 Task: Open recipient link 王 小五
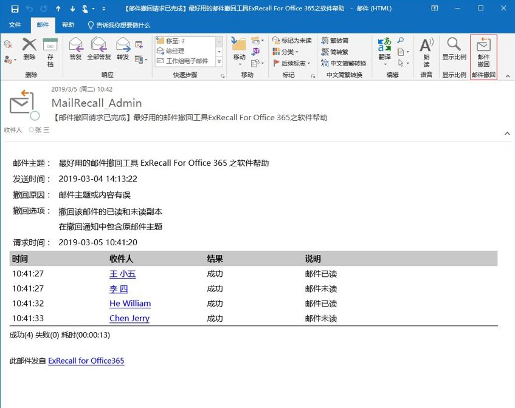click(x=122, y=274)
